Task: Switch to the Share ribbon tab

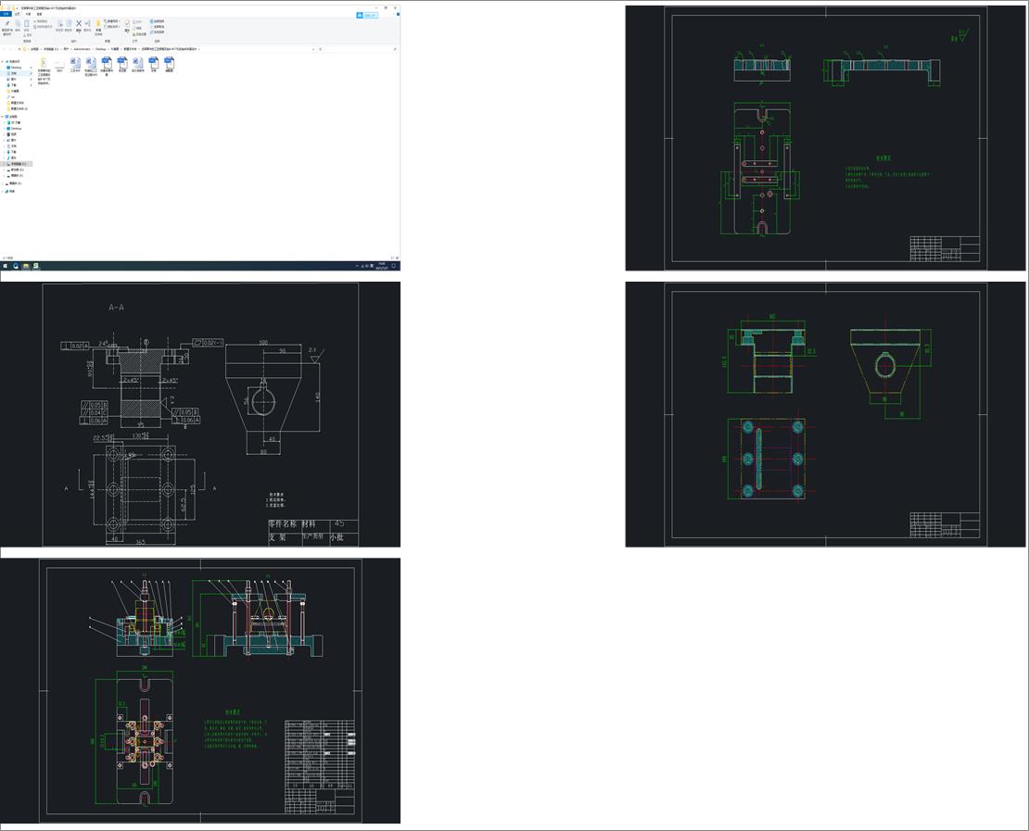Action: pos(28,14)
